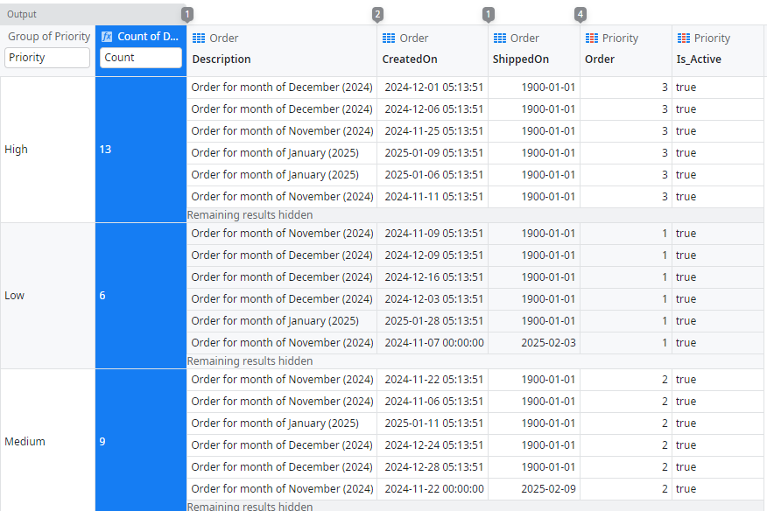Select the date 2024-12-16 05:13:51

click(434, 277)
